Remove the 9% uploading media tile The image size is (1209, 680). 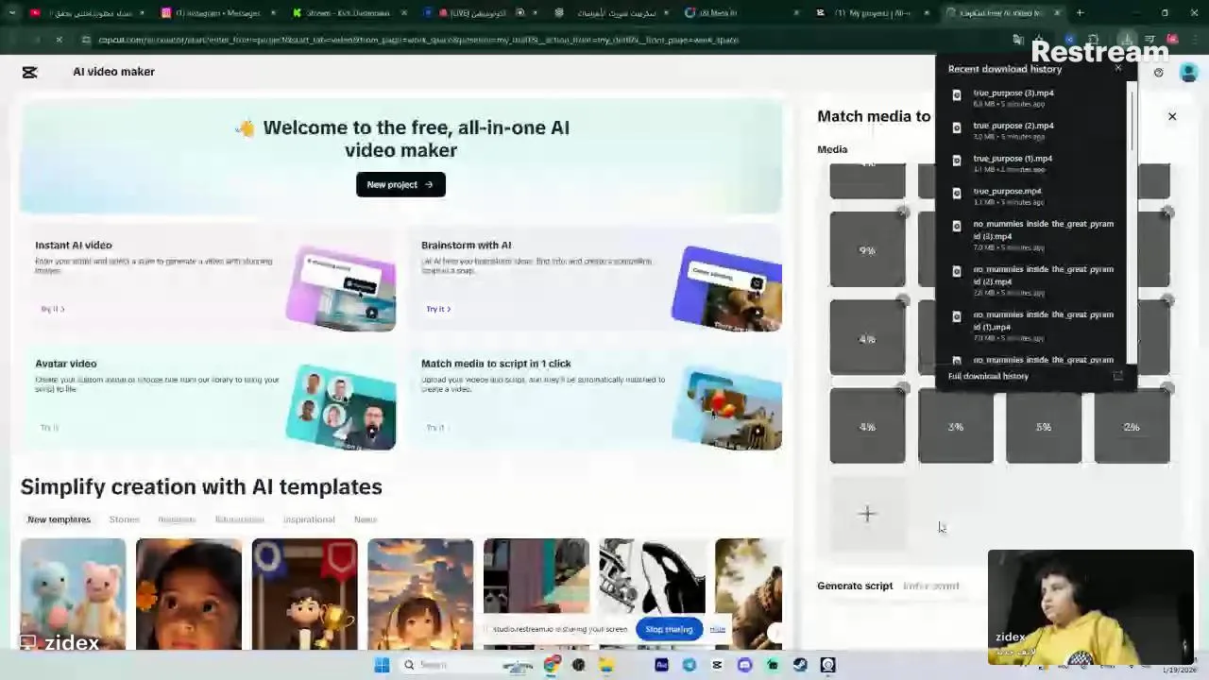(904, 212)
